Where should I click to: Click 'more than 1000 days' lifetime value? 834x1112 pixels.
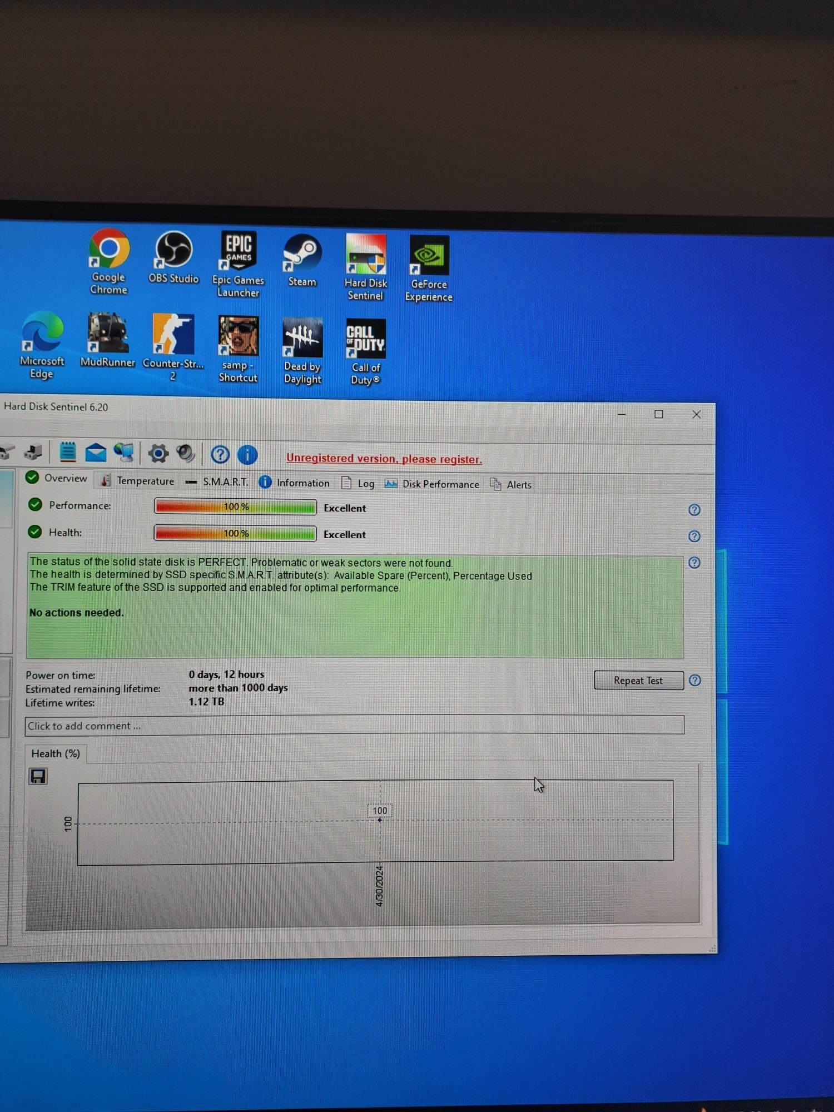pyautogui.click(x=238, y=688)
